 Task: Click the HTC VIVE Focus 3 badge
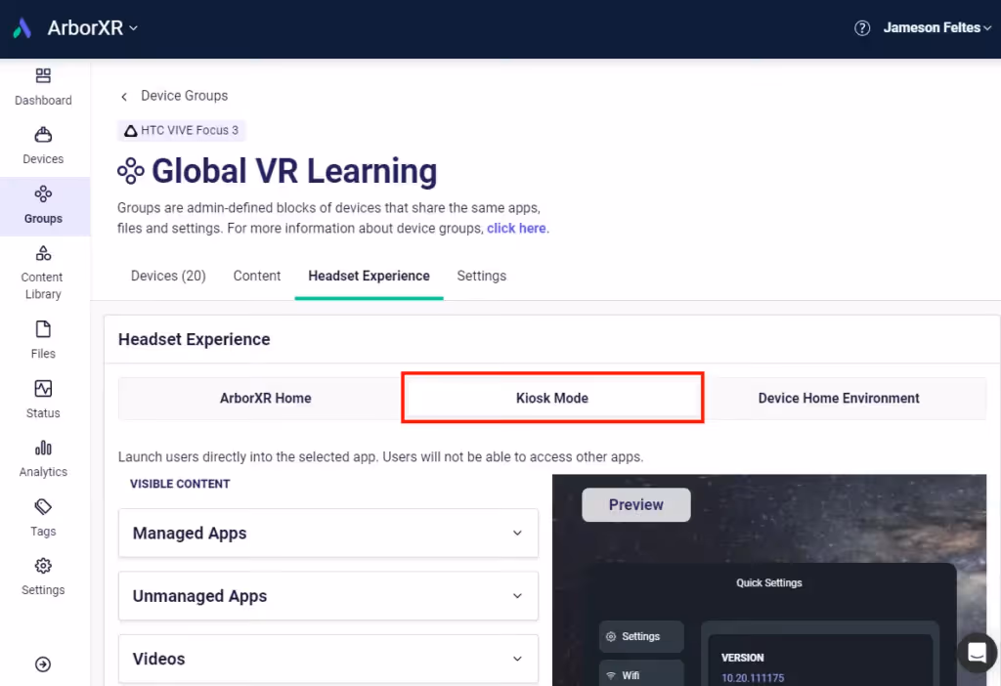[x=181, y=130]
